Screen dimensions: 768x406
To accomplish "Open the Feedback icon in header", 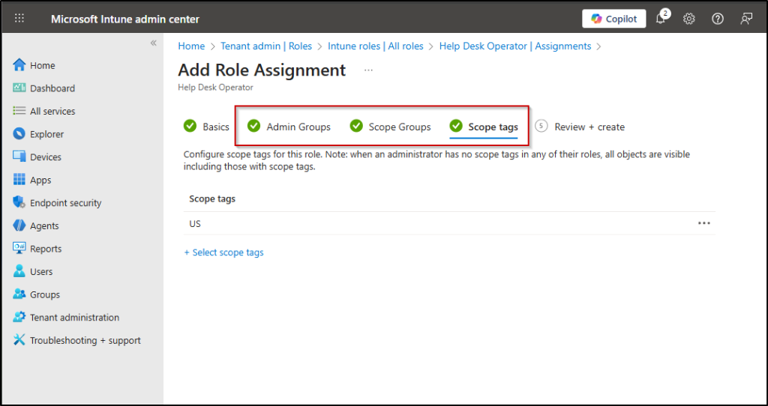I will pyautogui.click(x=746, y=19).
